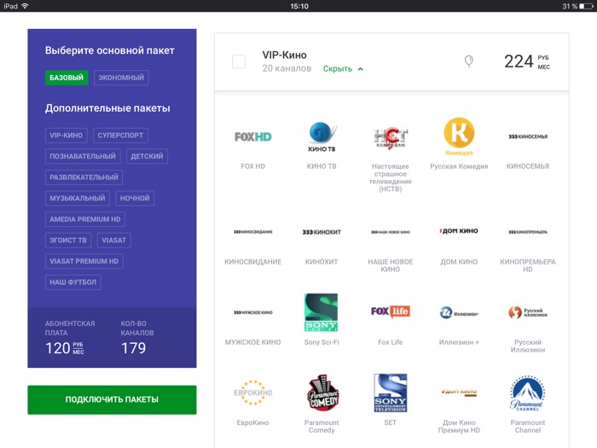597x448 pixels.
Task: Toggle the НОЧНОЙ package tag
Action: (135, 198)
